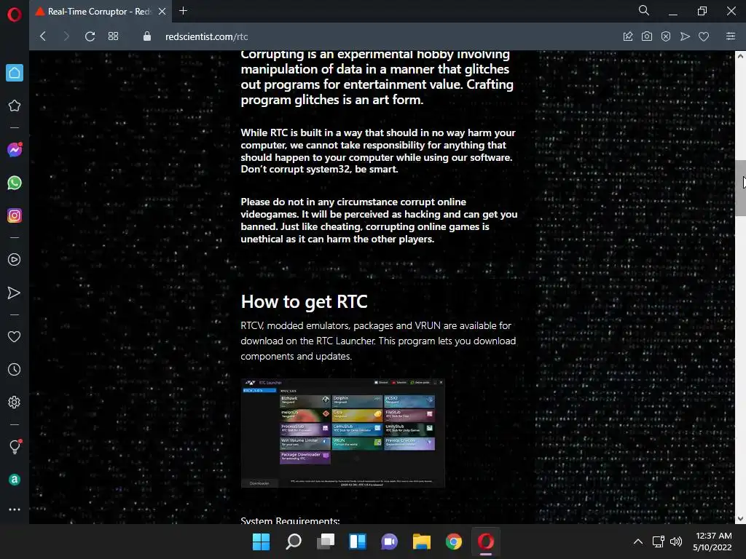Open network status tray icon
746x559 pixels.
click(x=658, y=542)
